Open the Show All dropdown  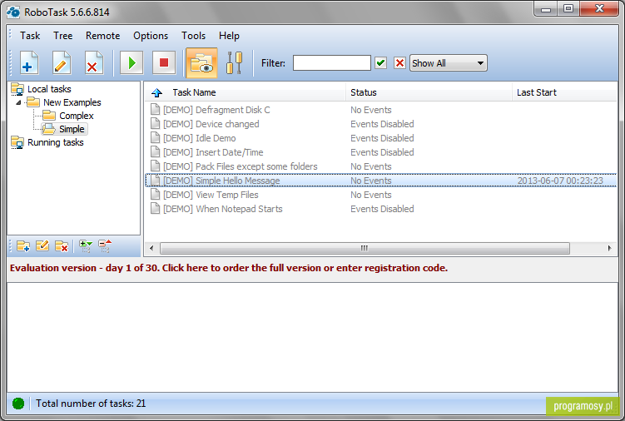tap(448, 63)
